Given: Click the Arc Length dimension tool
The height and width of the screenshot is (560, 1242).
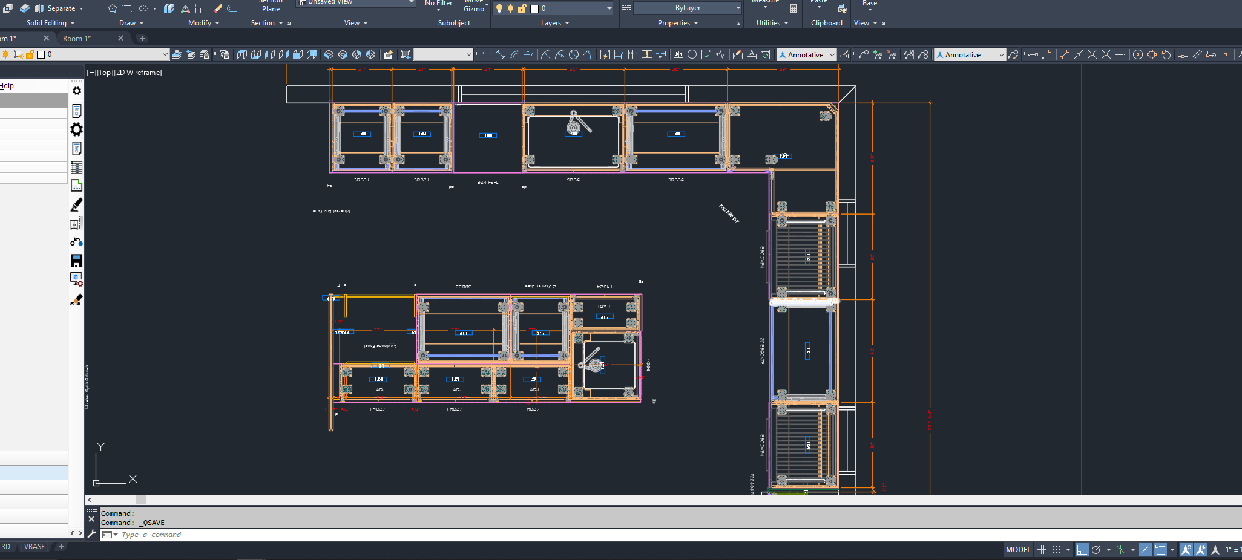Looking at the screenshot, I should click(514, 54).
